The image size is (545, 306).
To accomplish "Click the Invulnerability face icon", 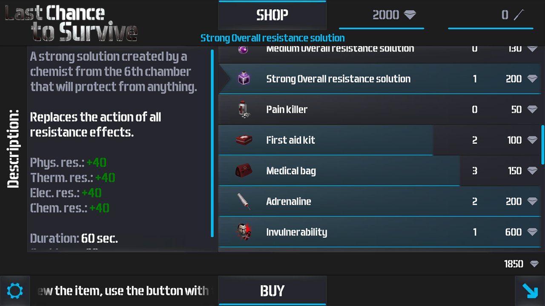I will click(x=244, y=232).
